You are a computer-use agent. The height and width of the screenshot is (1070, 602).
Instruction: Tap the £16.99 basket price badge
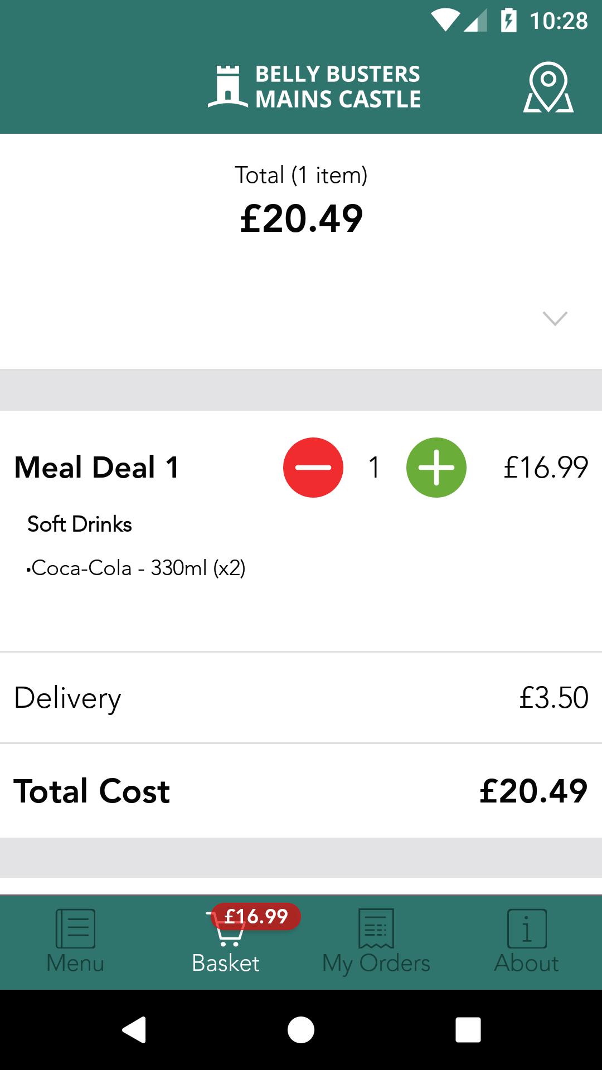click(256, 916)
